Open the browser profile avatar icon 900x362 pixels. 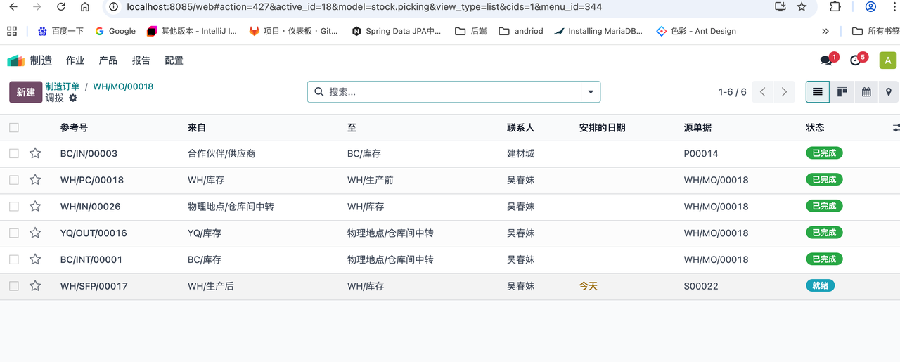[x=870, y=7]
